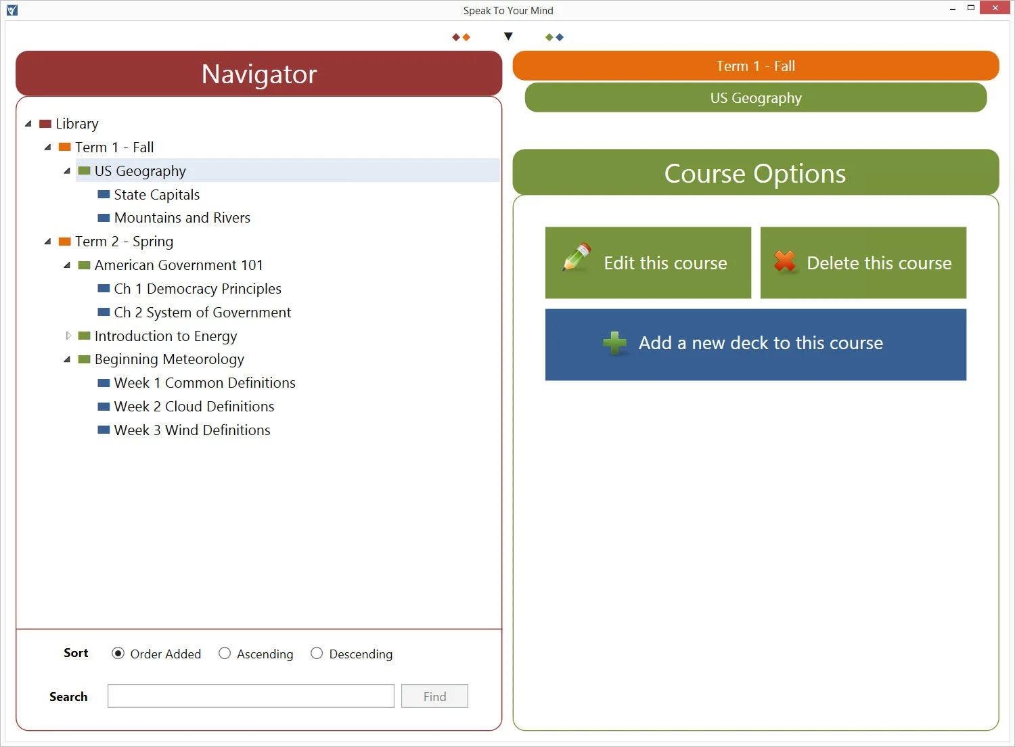The width and height of the screenshot is (1015, 747).
Task: Click the green icon beside US Geography
Action: coord(84,171)
